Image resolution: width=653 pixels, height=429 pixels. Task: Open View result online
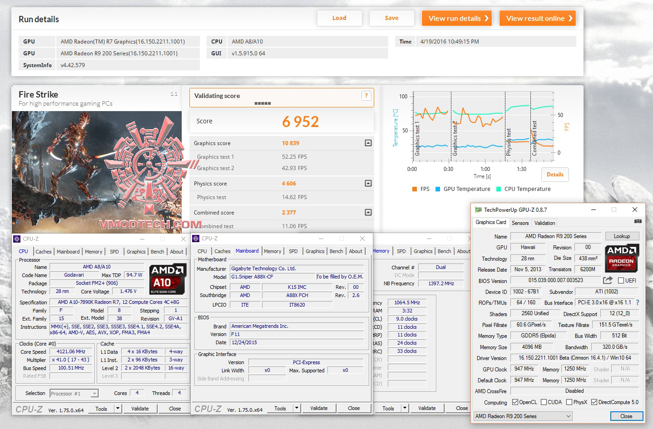538,18
